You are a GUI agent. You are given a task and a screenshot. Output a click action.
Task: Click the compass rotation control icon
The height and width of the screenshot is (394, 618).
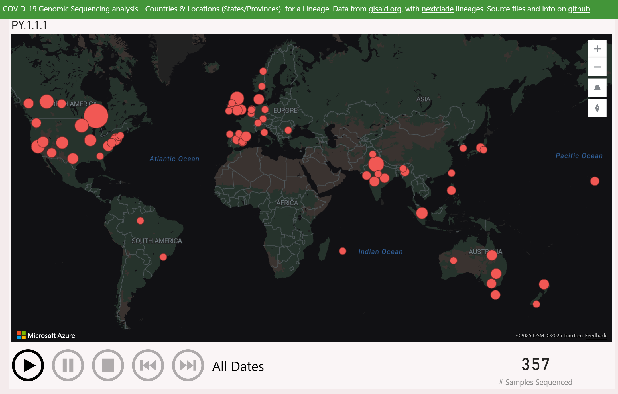tap(597, 108)
